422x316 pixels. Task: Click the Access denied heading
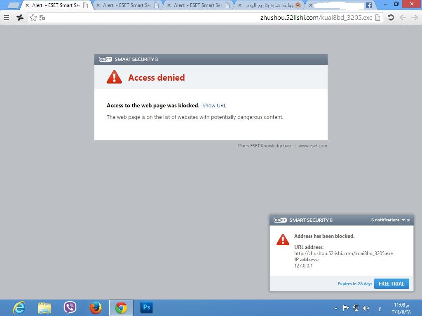coord(156,78)
